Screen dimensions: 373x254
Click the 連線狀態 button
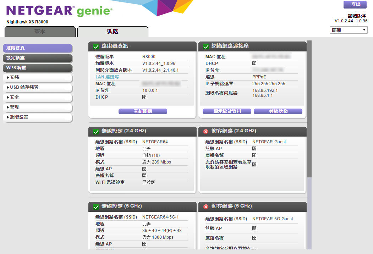278,111
